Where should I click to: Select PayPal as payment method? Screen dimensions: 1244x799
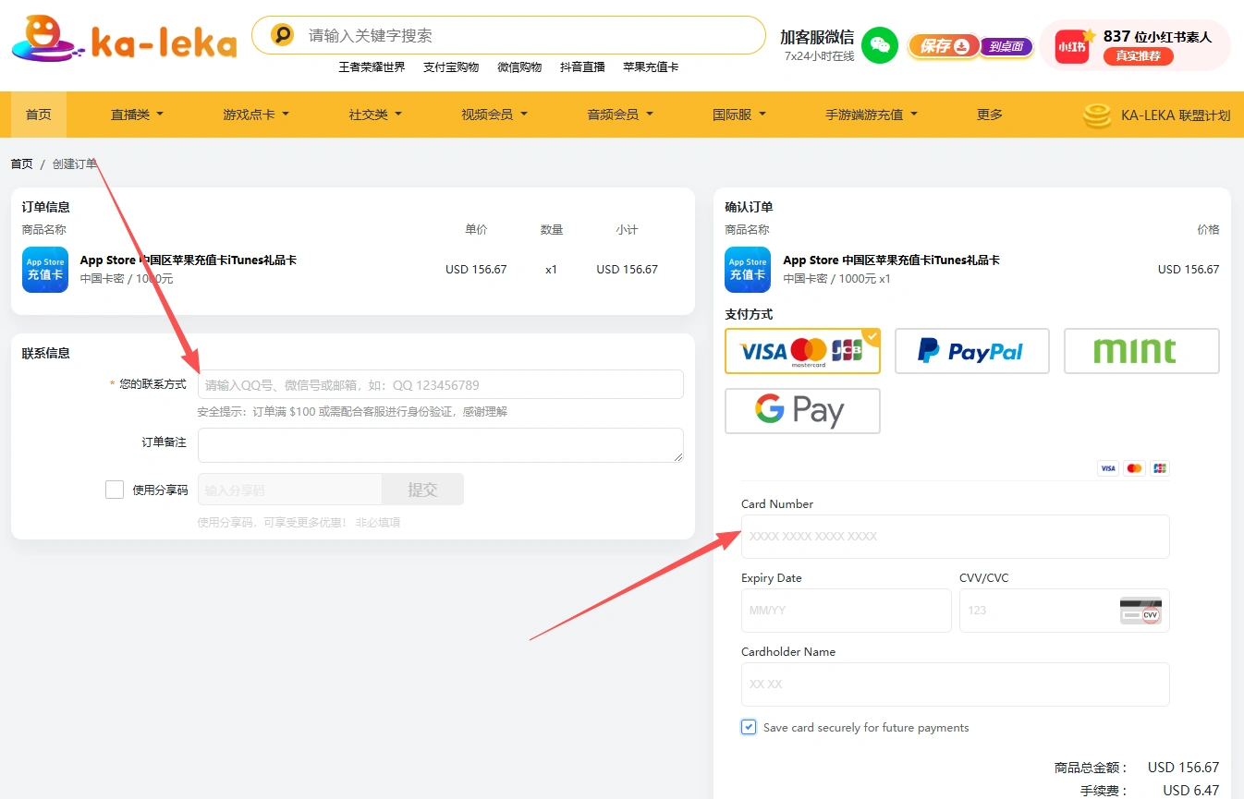971,351
